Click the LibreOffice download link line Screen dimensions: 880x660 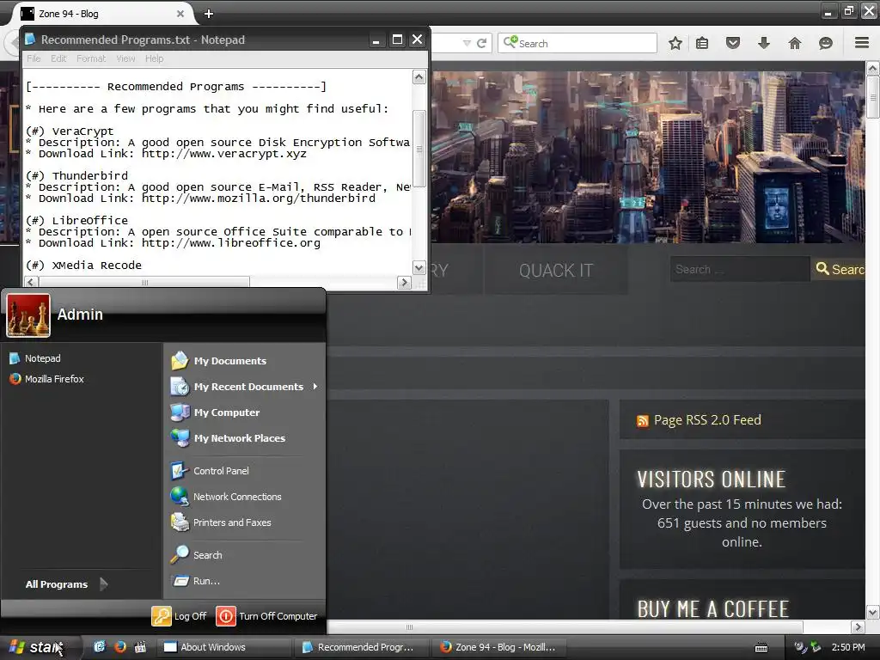(174, 243)
